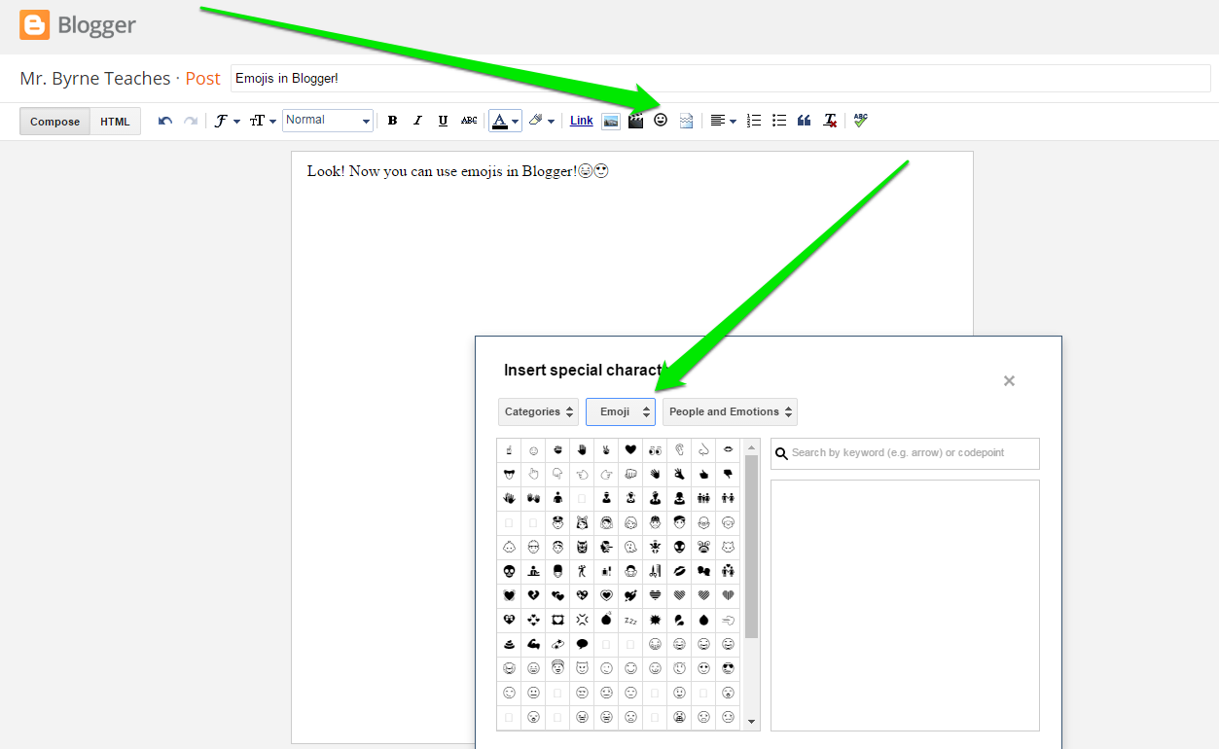Format selection as a block quote

click(x=804, y=121)
